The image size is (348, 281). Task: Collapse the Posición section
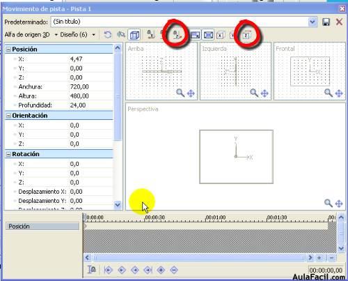(x=8, y=50)
